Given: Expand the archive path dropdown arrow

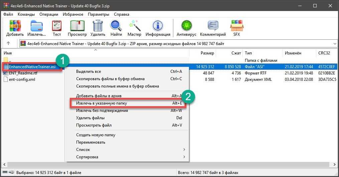Looking at the screenshot, I should [335, 44].
